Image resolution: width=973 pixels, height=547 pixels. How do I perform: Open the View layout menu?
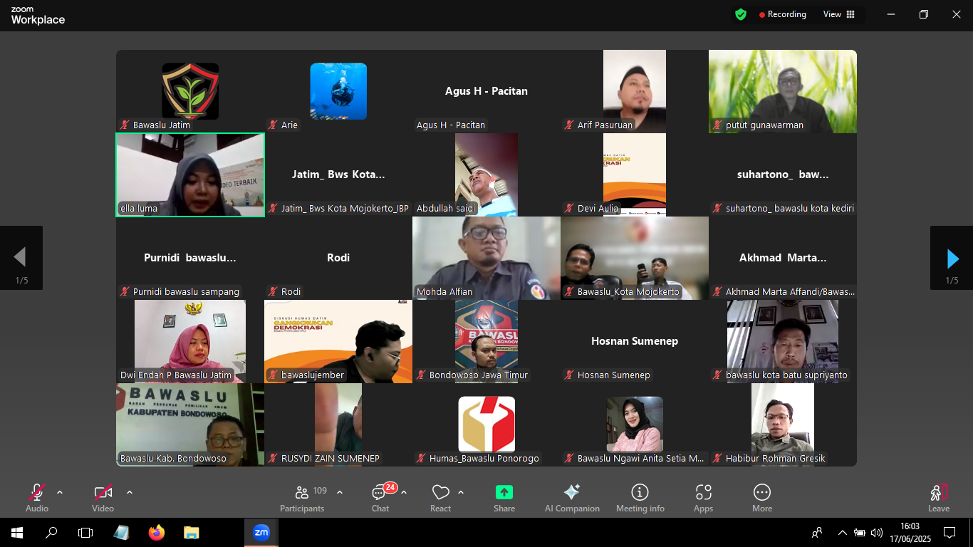(839, 14)
